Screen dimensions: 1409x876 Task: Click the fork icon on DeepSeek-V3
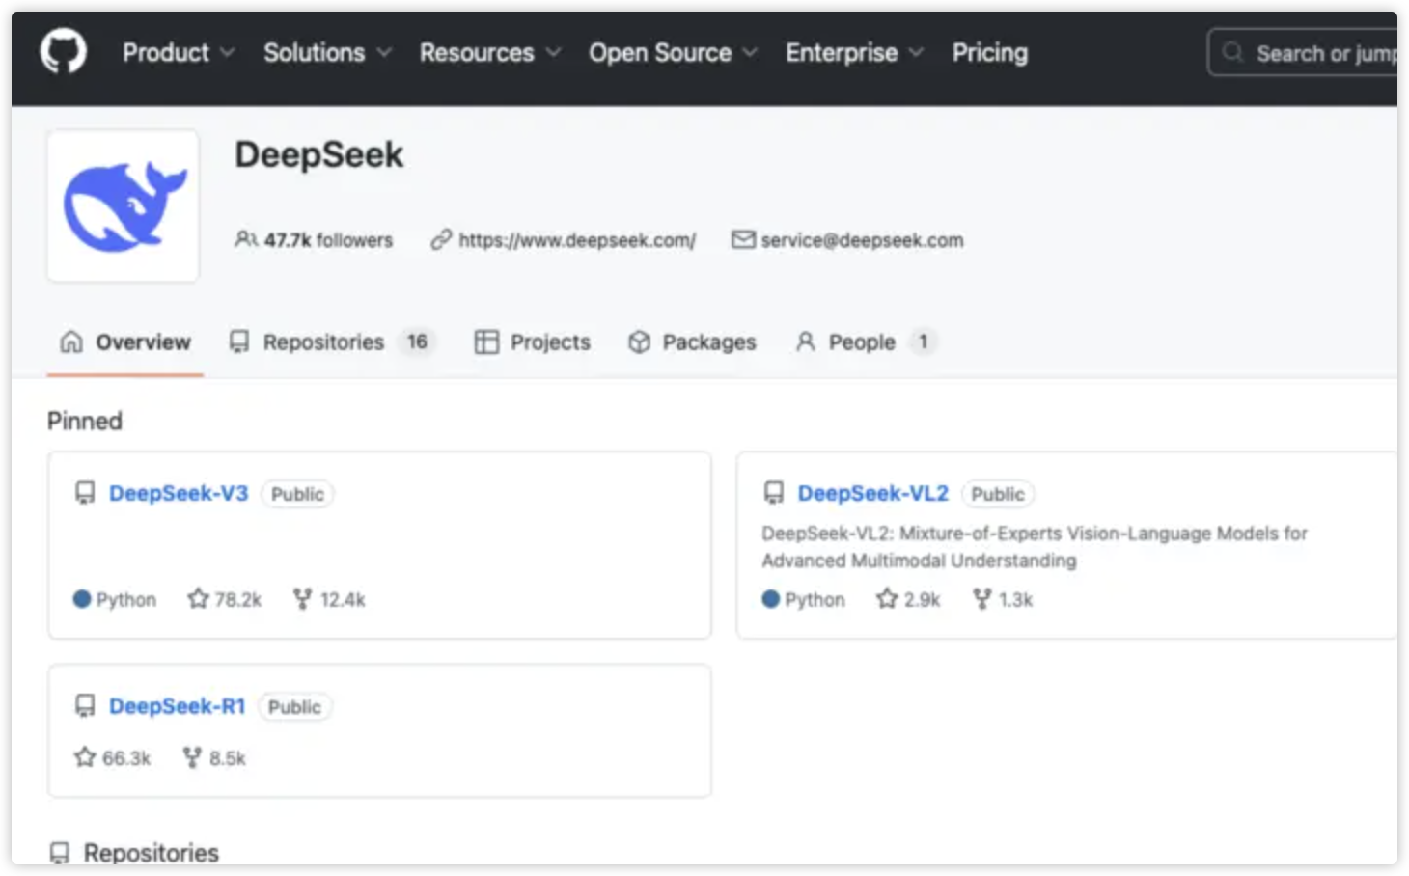302,599
